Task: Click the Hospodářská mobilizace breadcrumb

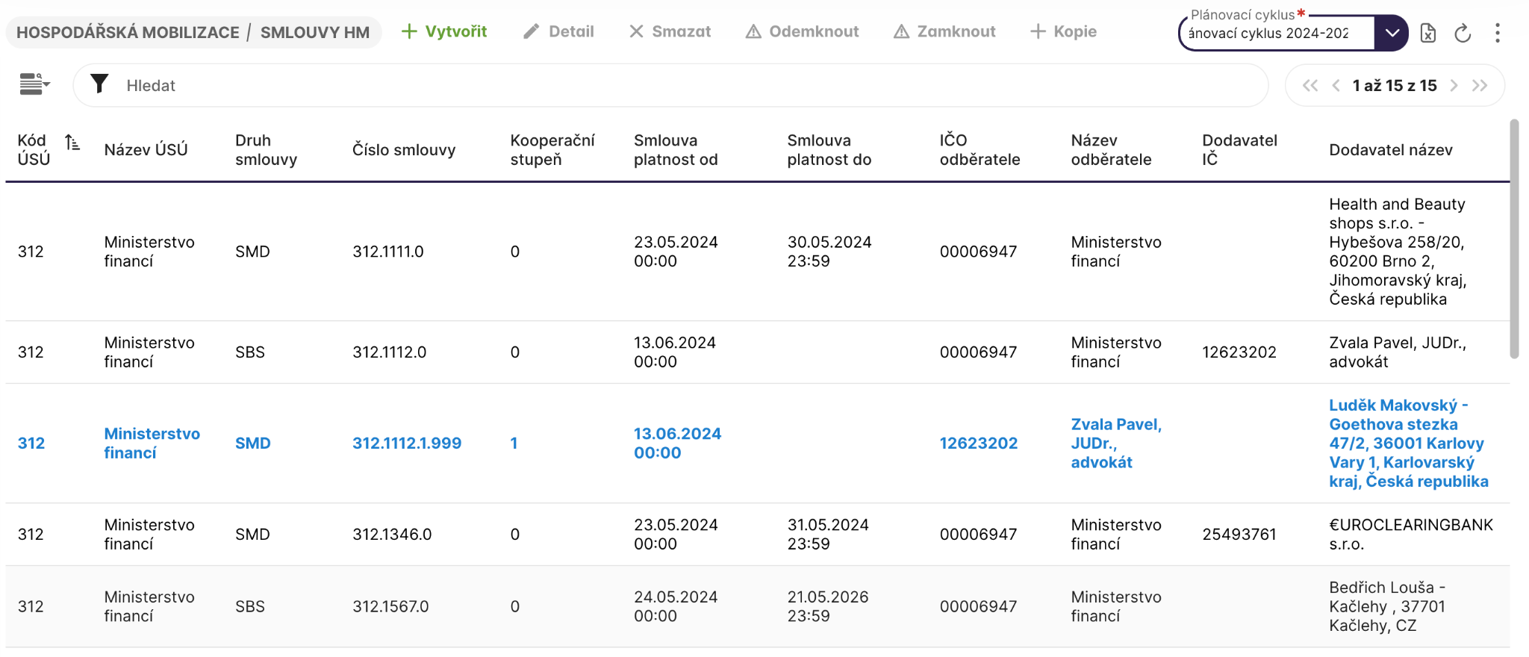Action: point(128,32)
